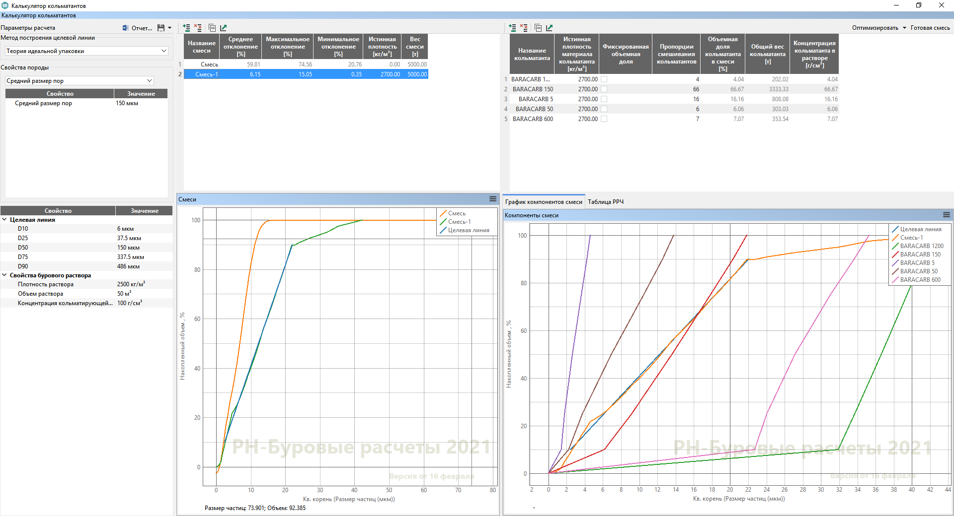Add a row to the mixtures table
The width and height of the screenshot is (954, 516).
click(186, 28)
